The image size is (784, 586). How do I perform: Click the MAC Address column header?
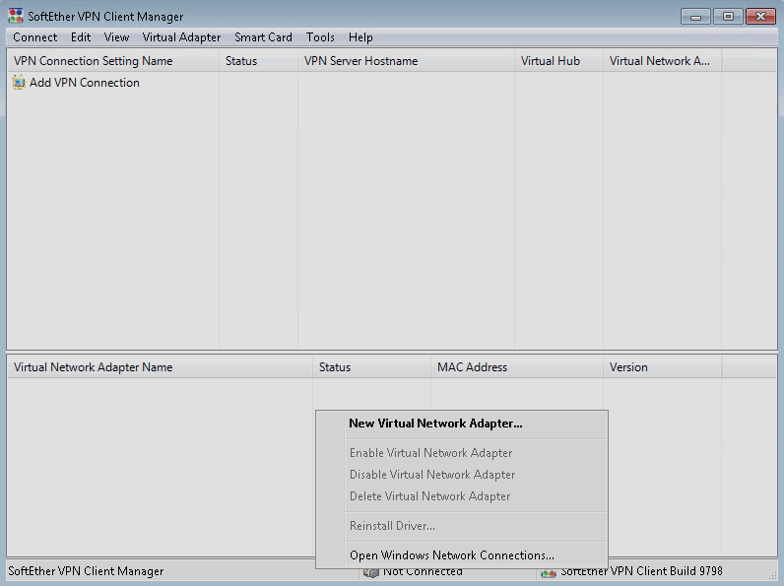[x=472, y=367]
